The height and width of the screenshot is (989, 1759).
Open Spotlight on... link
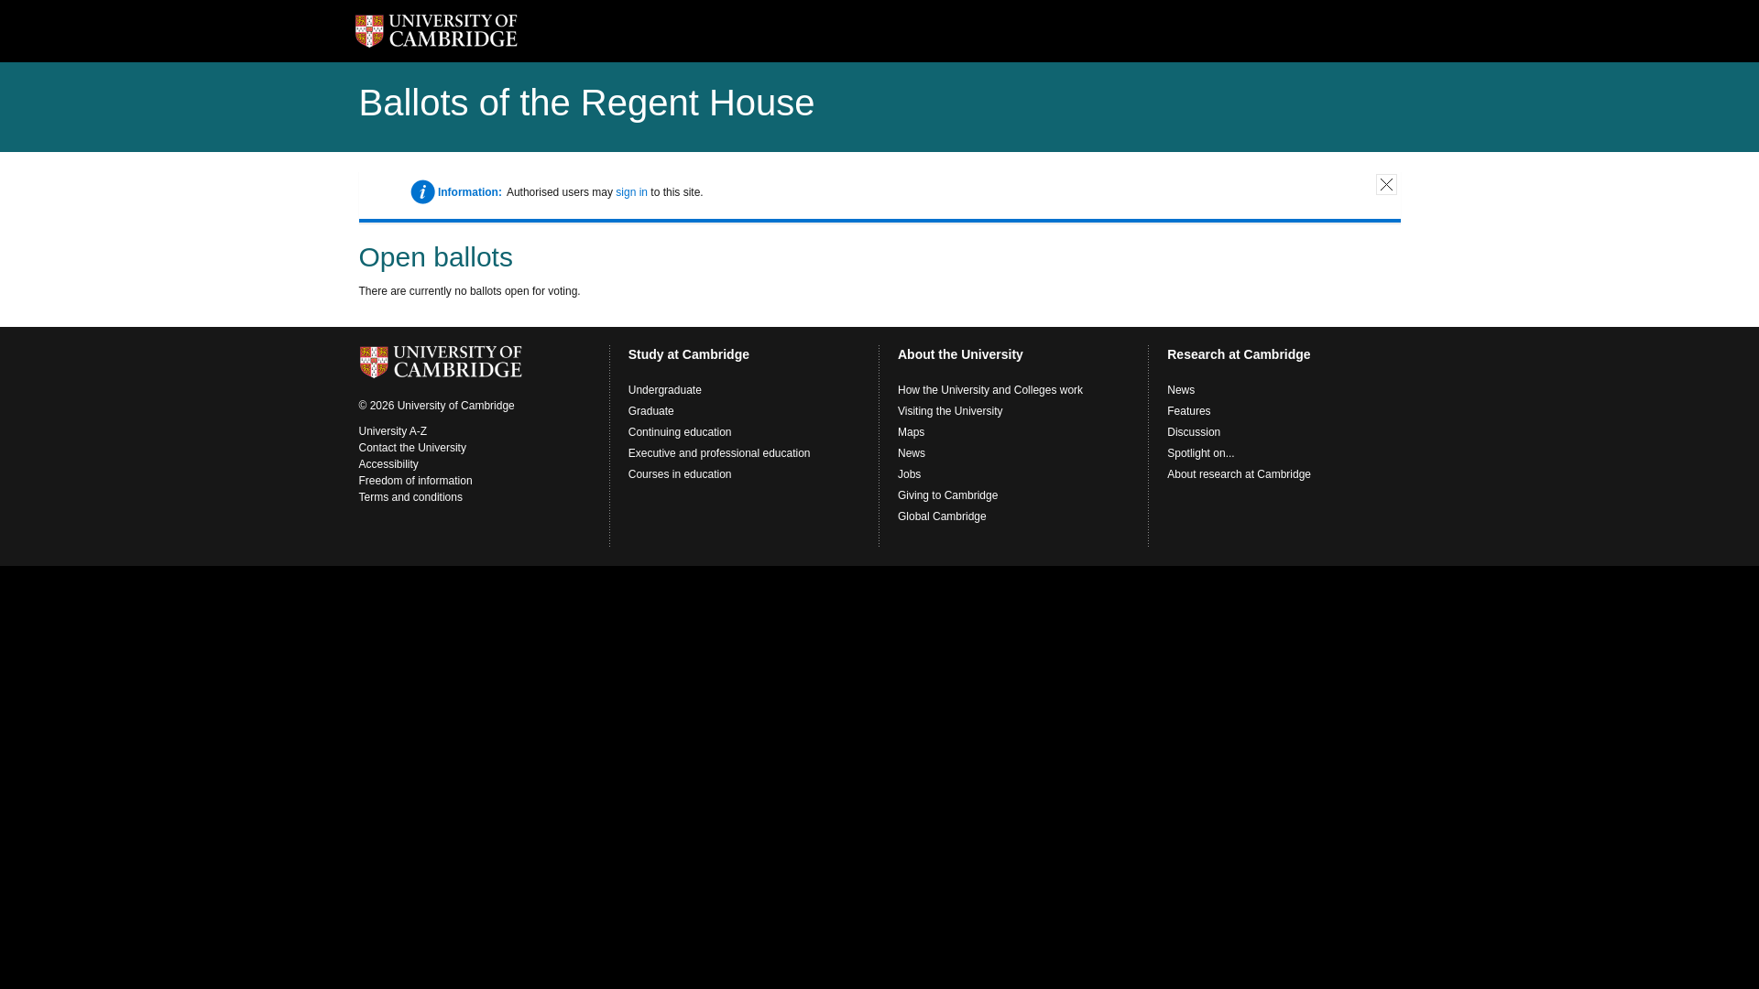click(1201, 453)
